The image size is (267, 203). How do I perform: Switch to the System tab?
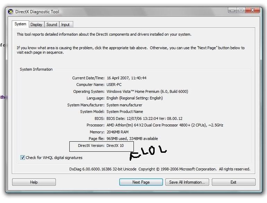[20, 24]
